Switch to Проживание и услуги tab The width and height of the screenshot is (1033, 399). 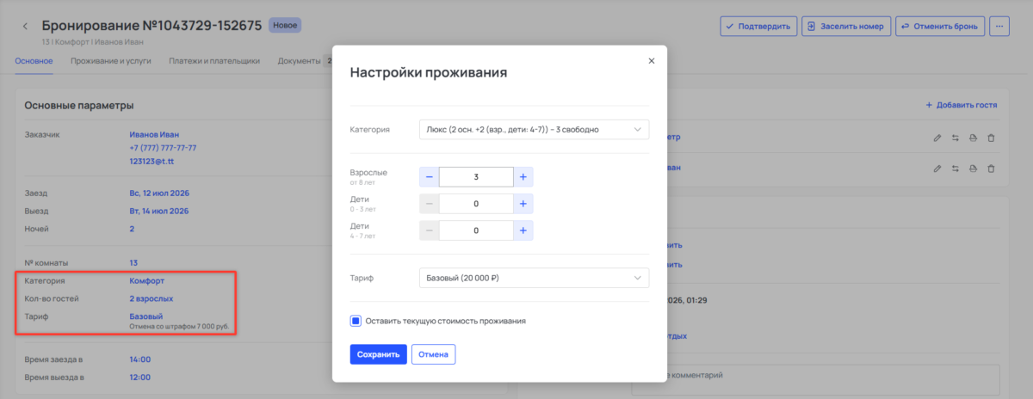pyautogui.click(x=111, y=61)
